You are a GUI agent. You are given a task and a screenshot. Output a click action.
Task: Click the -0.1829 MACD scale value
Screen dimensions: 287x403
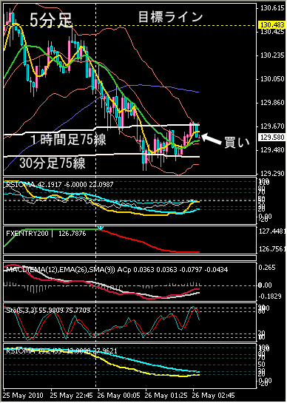tap(270, 297)
